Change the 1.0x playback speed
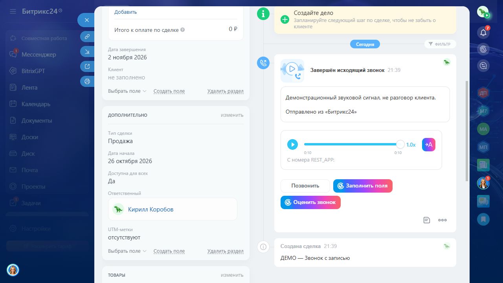 coord(411,145)
